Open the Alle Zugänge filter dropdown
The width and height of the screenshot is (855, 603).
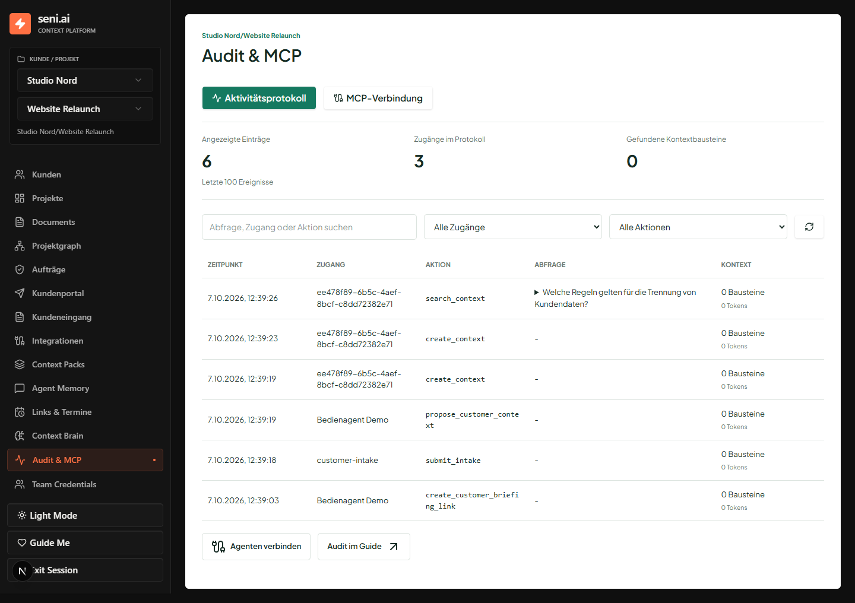[513, 227]
